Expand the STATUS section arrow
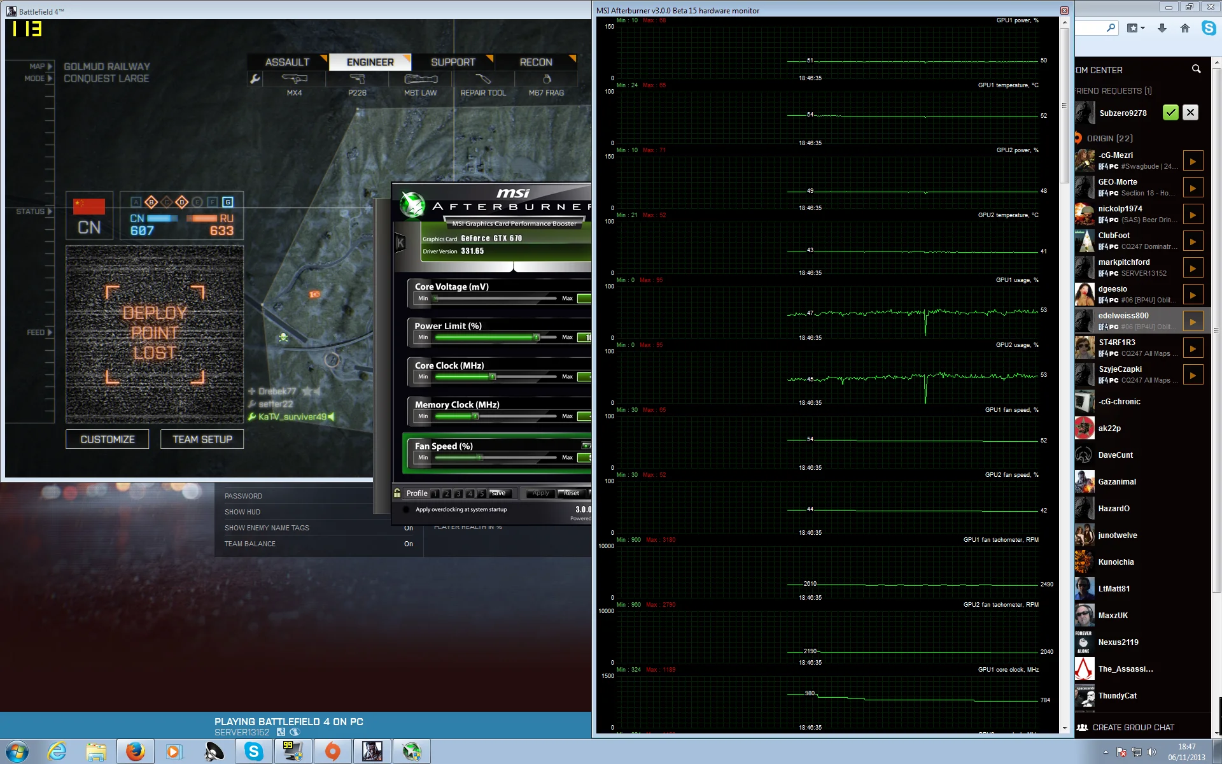The height and width of the screenshot is (764, 1222). [x=50, y=211]
